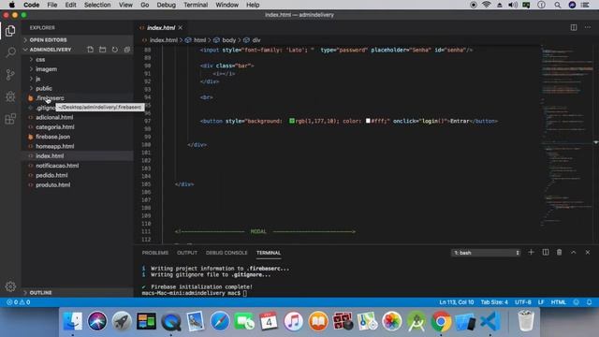
Task: Close the terminal panel
Action: tap(588, 252)
